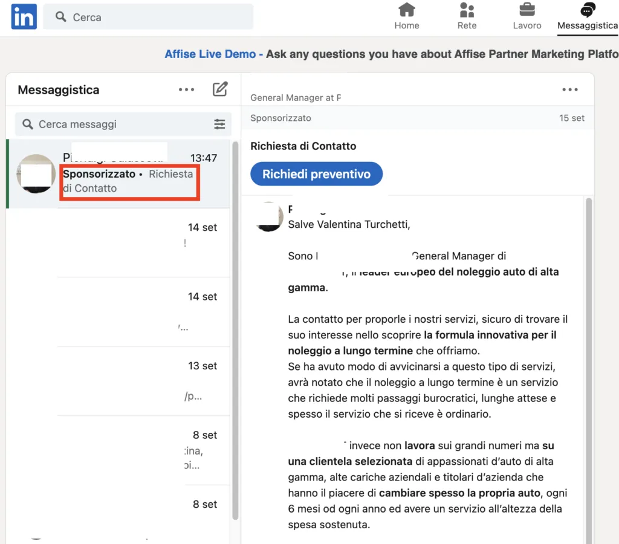Screen dimensions: 619x544
Task: Expand options for the sponsored message thread
Action: click(569, 89)
